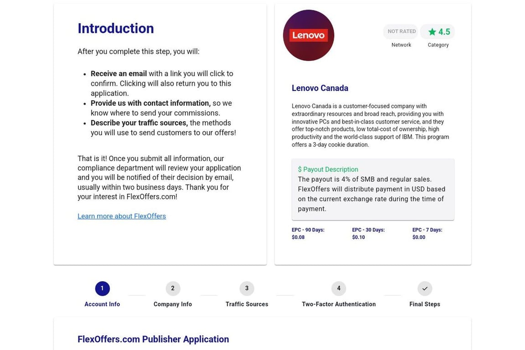This screenshot has height=350, width=525.
Task: Click the Account Info step label
Action: coord(102,304)
